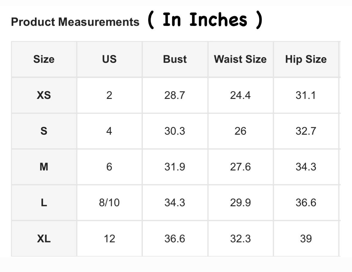The height and width of the screenshot is (272, 352).
Task: Click the Bust column header
Action: pyautogui.click(x=175, y=59)
